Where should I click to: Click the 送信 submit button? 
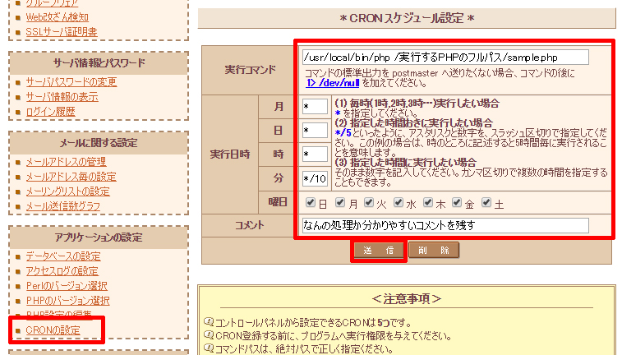(x=378, y=250)
